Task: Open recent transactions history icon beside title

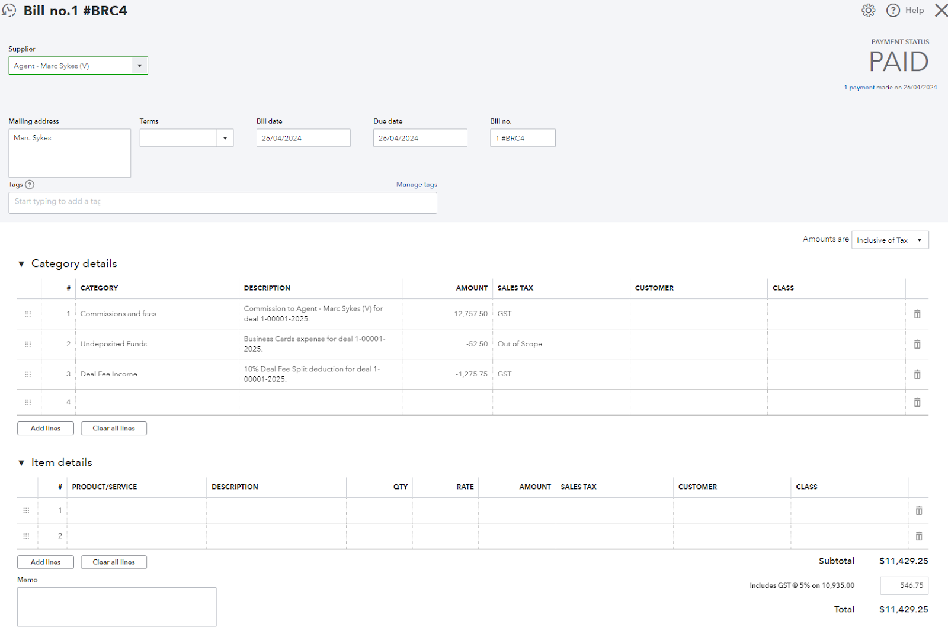Action: (9, 11)
